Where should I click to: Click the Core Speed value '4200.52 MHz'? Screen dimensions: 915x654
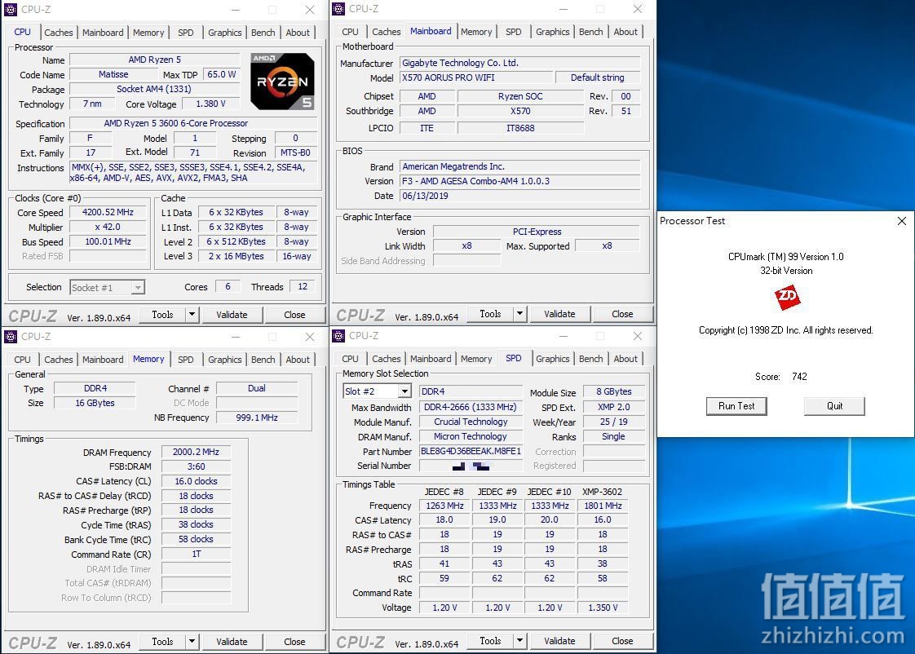coord(108,212)
